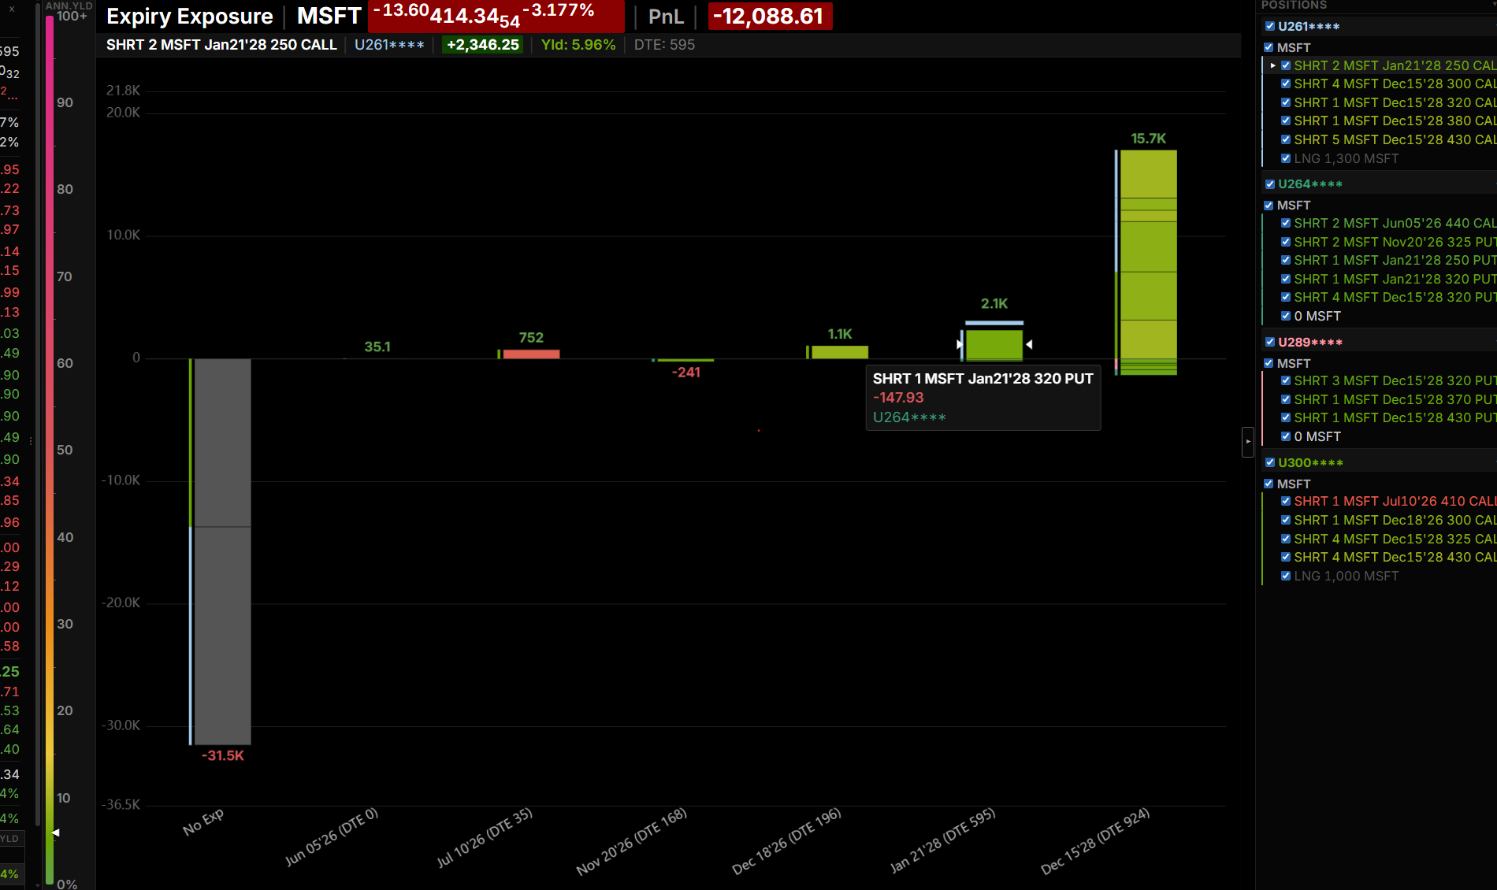The width and height of the screenshot is (1497, 890).
Task: Uncheck SHRT 1 MSFT Jul10'26 410 CALL
Action: click(1286, 501)
